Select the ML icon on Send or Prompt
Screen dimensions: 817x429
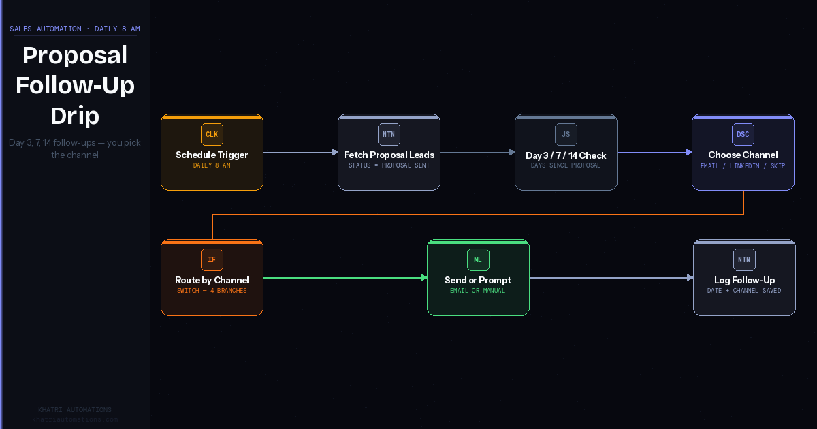coord(478,259)
